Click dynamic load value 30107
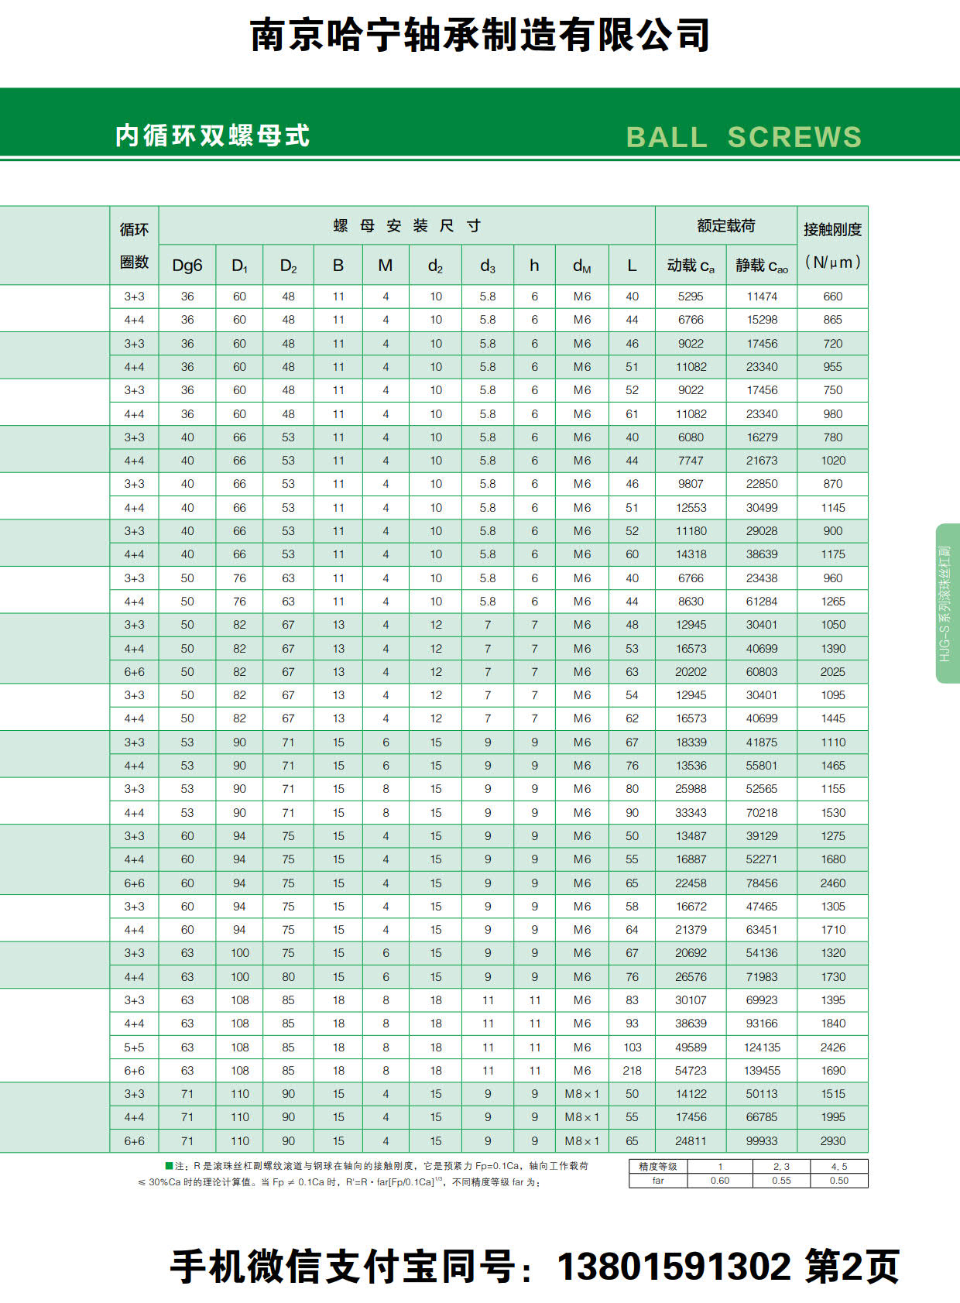This screenshot has width=960, height=1303. click(691, 1000)
